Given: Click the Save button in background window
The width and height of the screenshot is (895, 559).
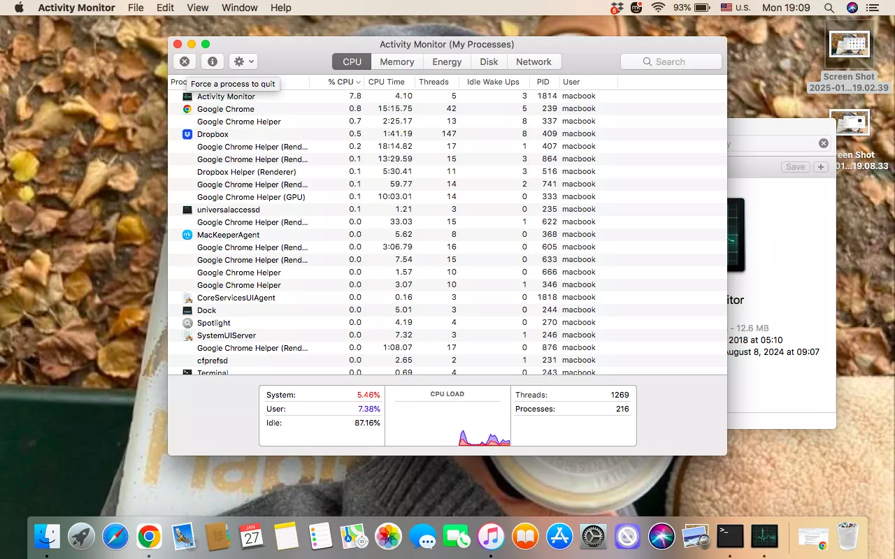Looking at the screenshot, I should pyautogui.click(x=795, y=167).
